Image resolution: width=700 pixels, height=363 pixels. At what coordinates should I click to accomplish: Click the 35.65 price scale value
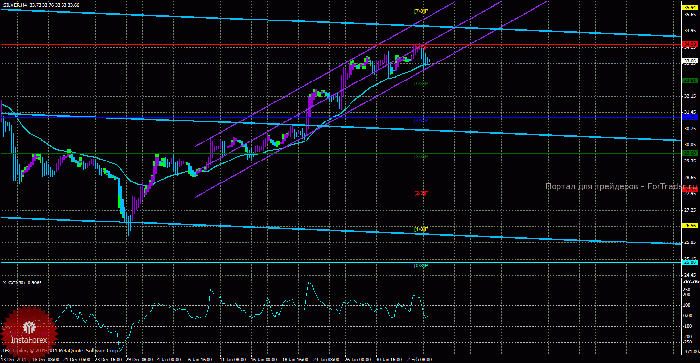click(x=690, y=15)
